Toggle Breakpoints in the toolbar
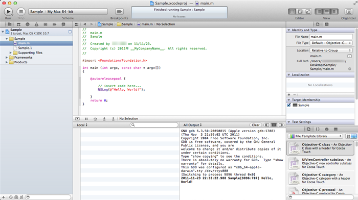This screenshot has width=358, height=200. 119,11
